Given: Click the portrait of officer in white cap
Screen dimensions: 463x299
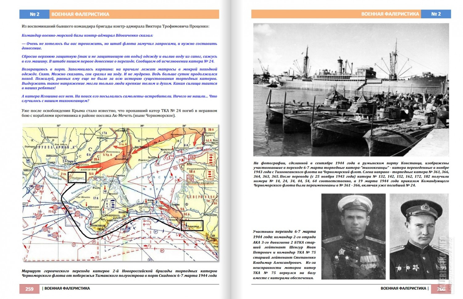Looking at the screenshot, I should point(353,236).
